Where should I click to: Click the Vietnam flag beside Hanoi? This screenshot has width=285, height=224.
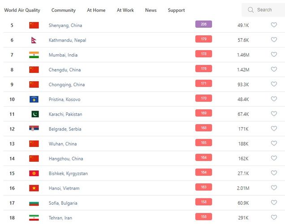tap(34, 188)
